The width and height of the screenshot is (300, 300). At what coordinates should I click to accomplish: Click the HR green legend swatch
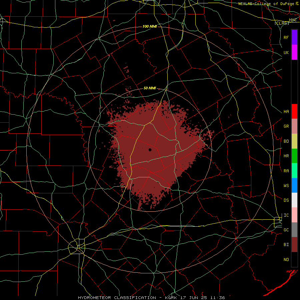click(294, 156)
